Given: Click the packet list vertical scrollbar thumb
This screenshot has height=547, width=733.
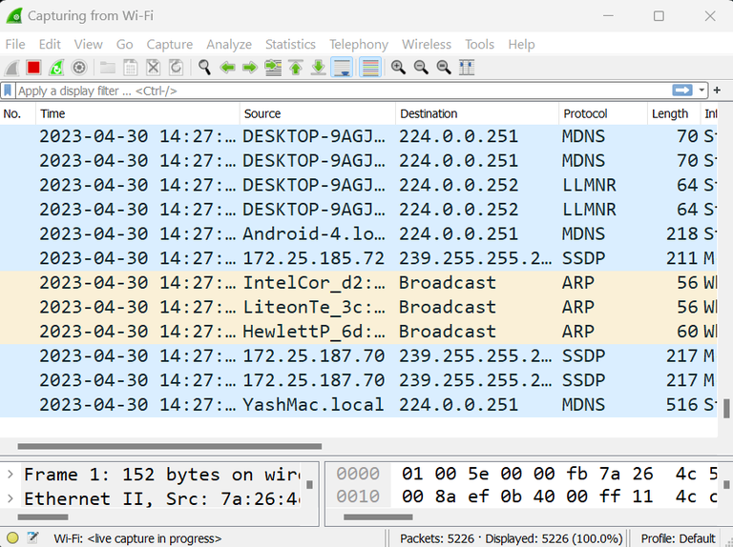Looking at the screenshot, I should (726, 409).
